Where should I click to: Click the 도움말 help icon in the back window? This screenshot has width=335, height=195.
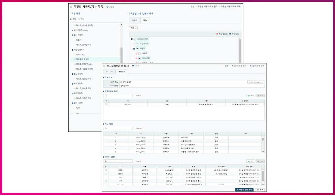[108, 6]
